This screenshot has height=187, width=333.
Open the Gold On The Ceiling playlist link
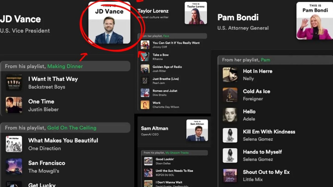click(72, 128)
